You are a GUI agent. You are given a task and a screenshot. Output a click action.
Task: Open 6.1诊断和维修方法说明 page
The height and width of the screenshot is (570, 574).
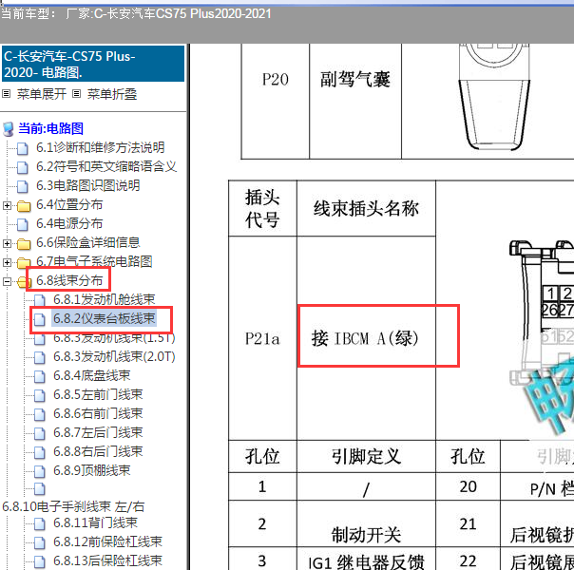[101, 147]
